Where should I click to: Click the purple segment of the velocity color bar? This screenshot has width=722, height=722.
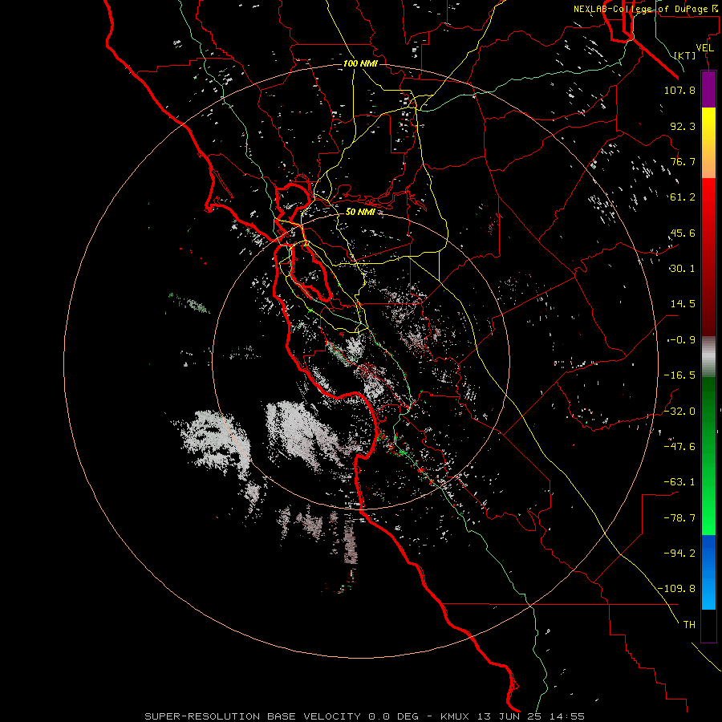point(708,89)
